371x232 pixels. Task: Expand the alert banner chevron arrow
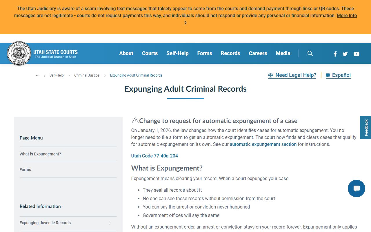tap(185, 23)
